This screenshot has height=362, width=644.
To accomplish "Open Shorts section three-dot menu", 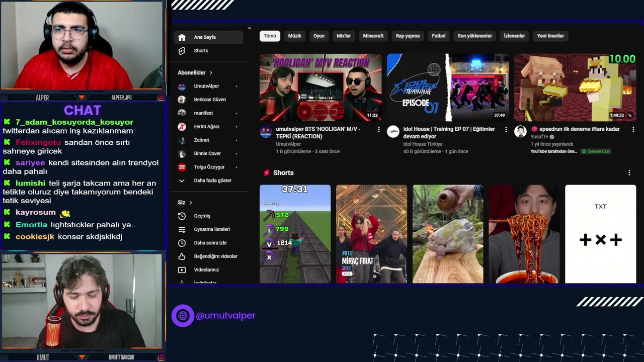I will point(629,172).
